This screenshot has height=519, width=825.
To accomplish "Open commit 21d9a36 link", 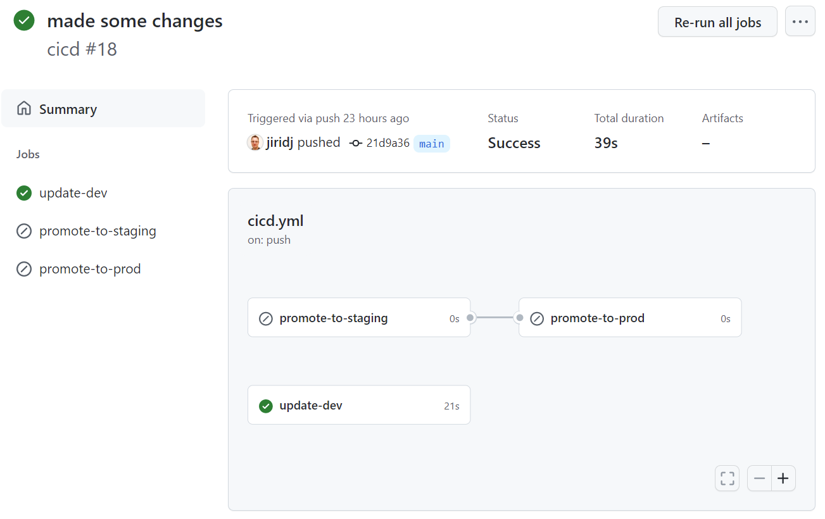I will [x=387, y=142].
